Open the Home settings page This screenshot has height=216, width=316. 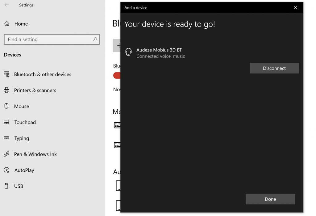coord(21,24)
